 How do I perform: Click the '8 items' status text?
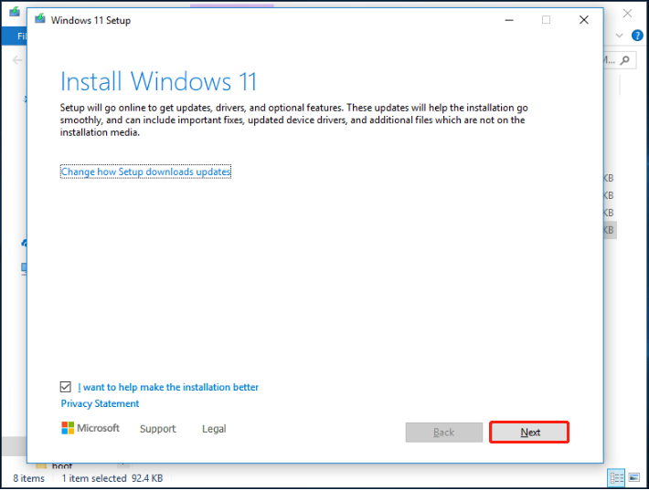coord(28,478)
